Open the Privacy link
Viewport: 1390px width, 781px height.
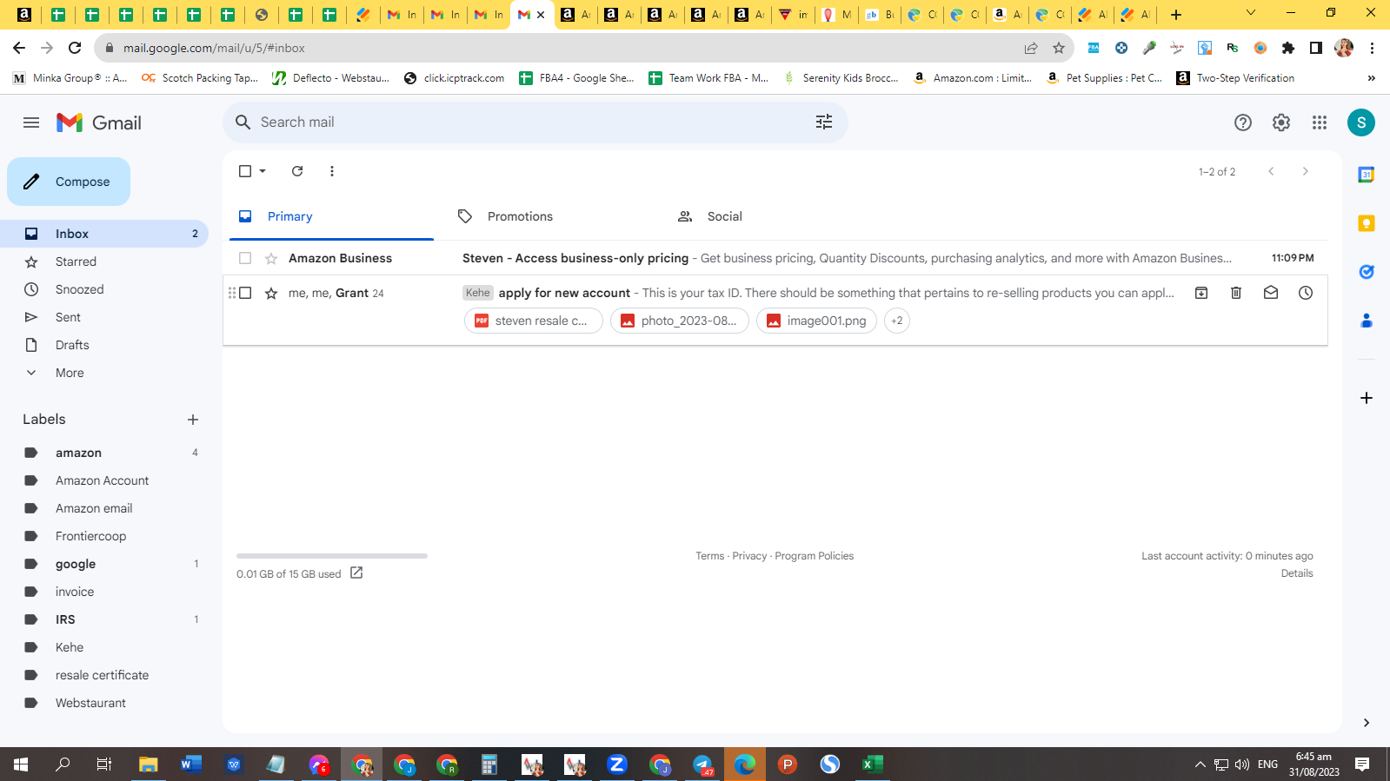point(749,556)
